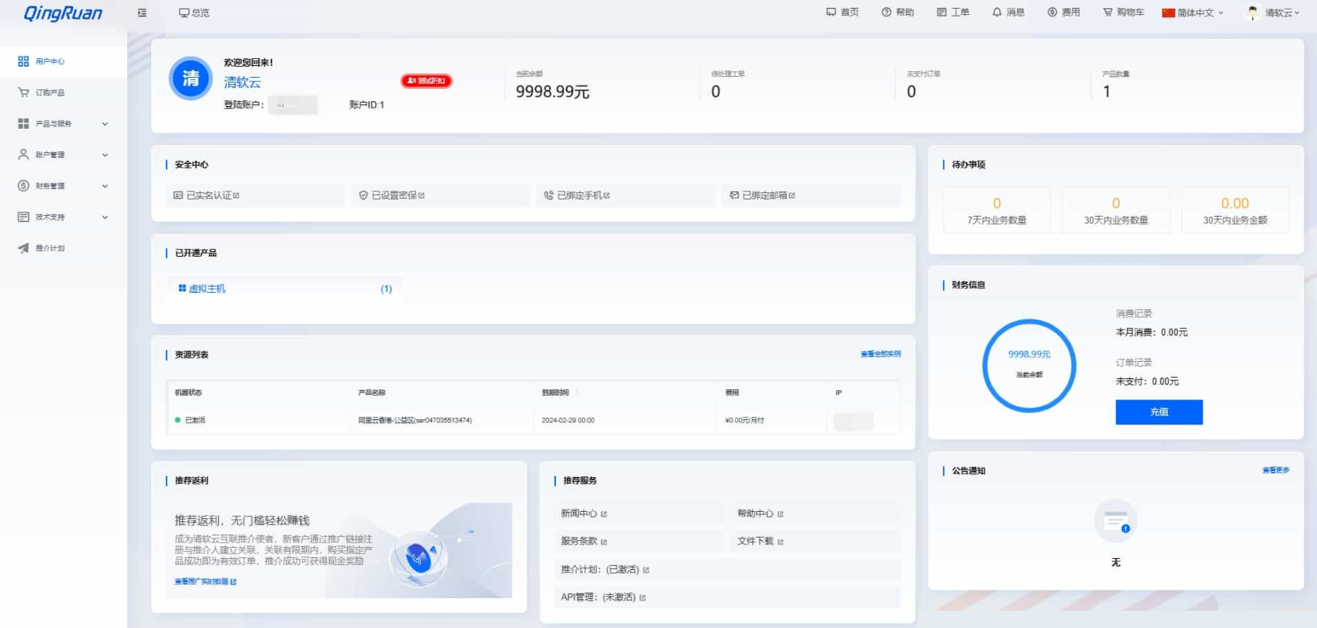Click the 清软云 account name link
The width and height of the screenshot is (1317, 628).
(x=242, y=82)
